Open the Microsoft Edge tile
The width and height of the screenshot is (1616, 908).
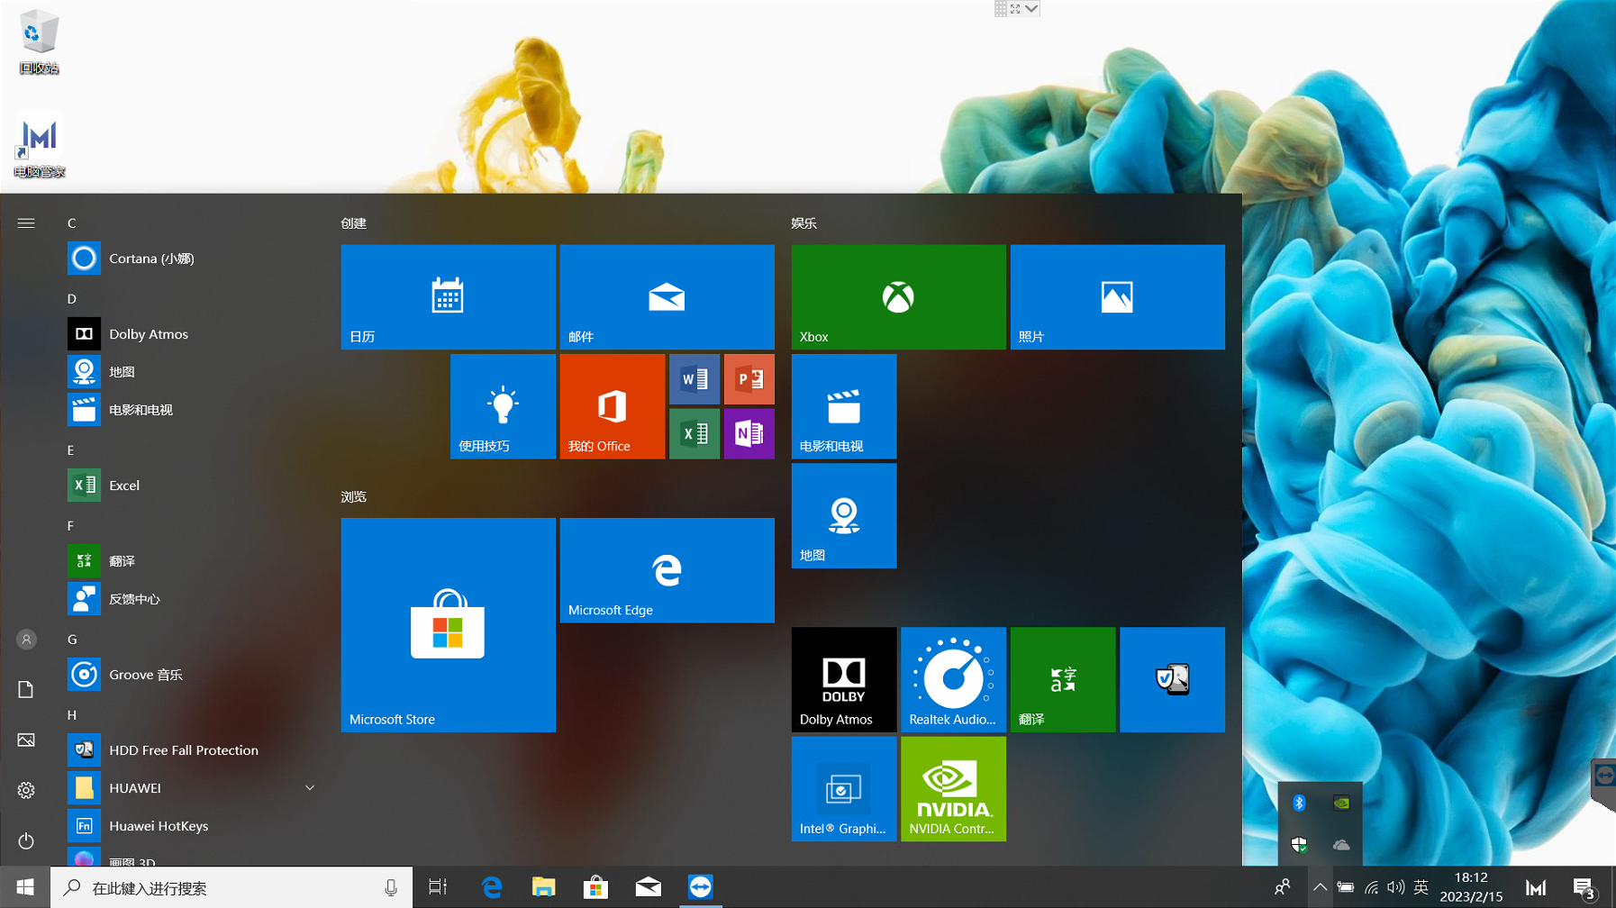(667, 570)
